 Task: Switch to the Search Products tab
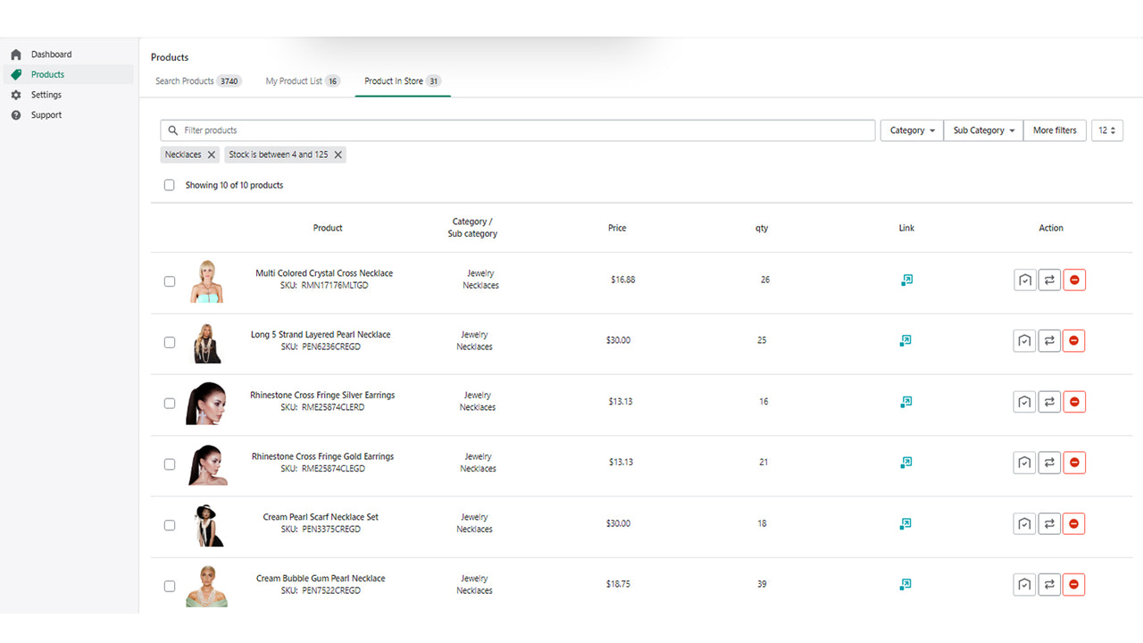coord(198,80)
